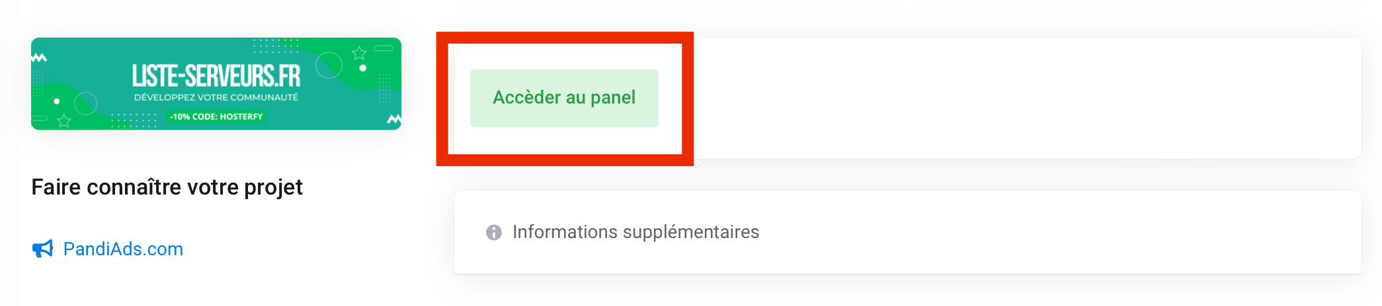Click the white dot on banner's left side
1382x306 pixels.
coord(57,102)
